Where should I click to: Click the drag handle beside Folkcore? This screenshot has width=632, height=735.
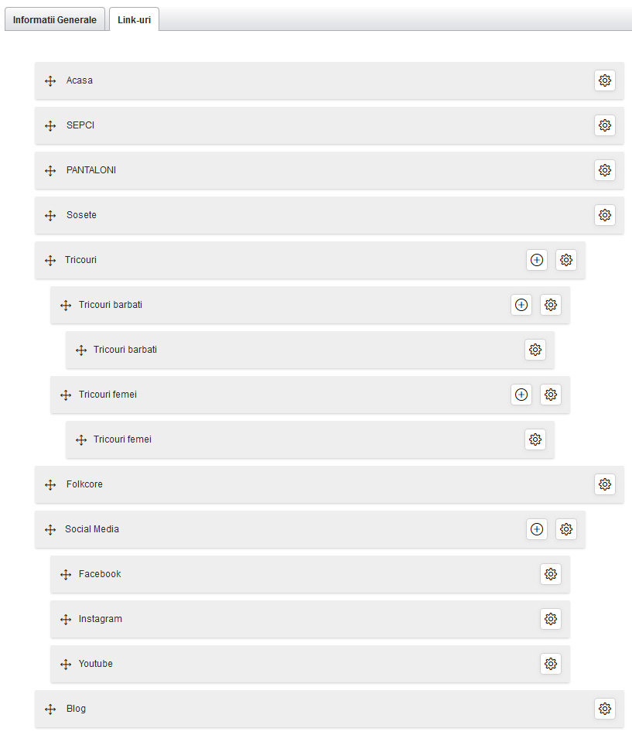point(50,485)
